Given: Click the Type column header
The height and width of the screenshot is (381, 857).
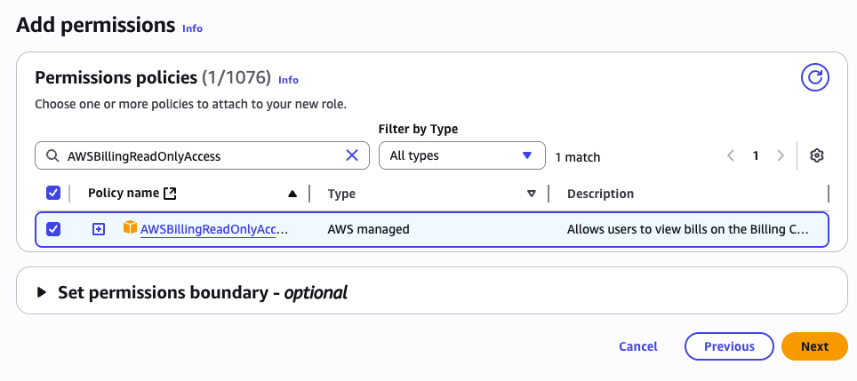Looking at the screenshot, I should [x=341, y=194].
